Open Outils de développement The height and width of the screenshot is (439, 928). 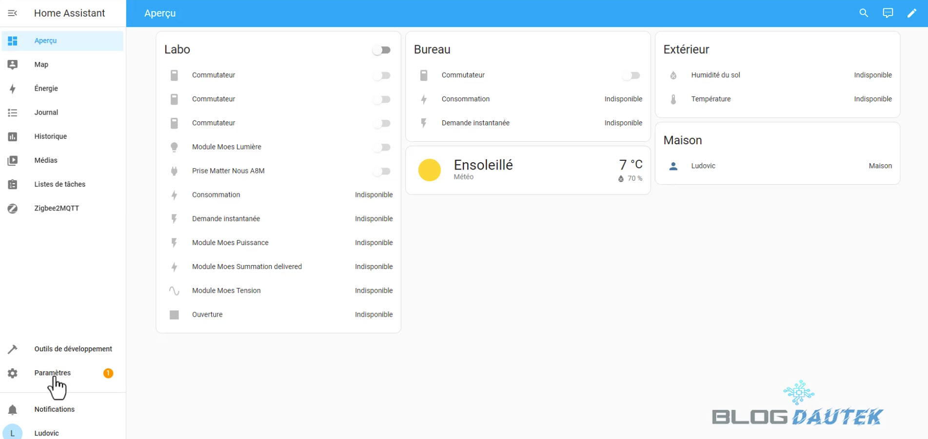pyautogui.click(x=73, y=349)
